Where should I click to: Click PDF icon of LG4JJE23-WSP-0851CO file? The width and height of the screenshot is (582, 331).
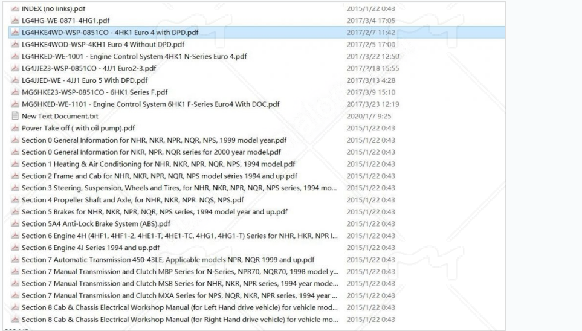point(15,68)
